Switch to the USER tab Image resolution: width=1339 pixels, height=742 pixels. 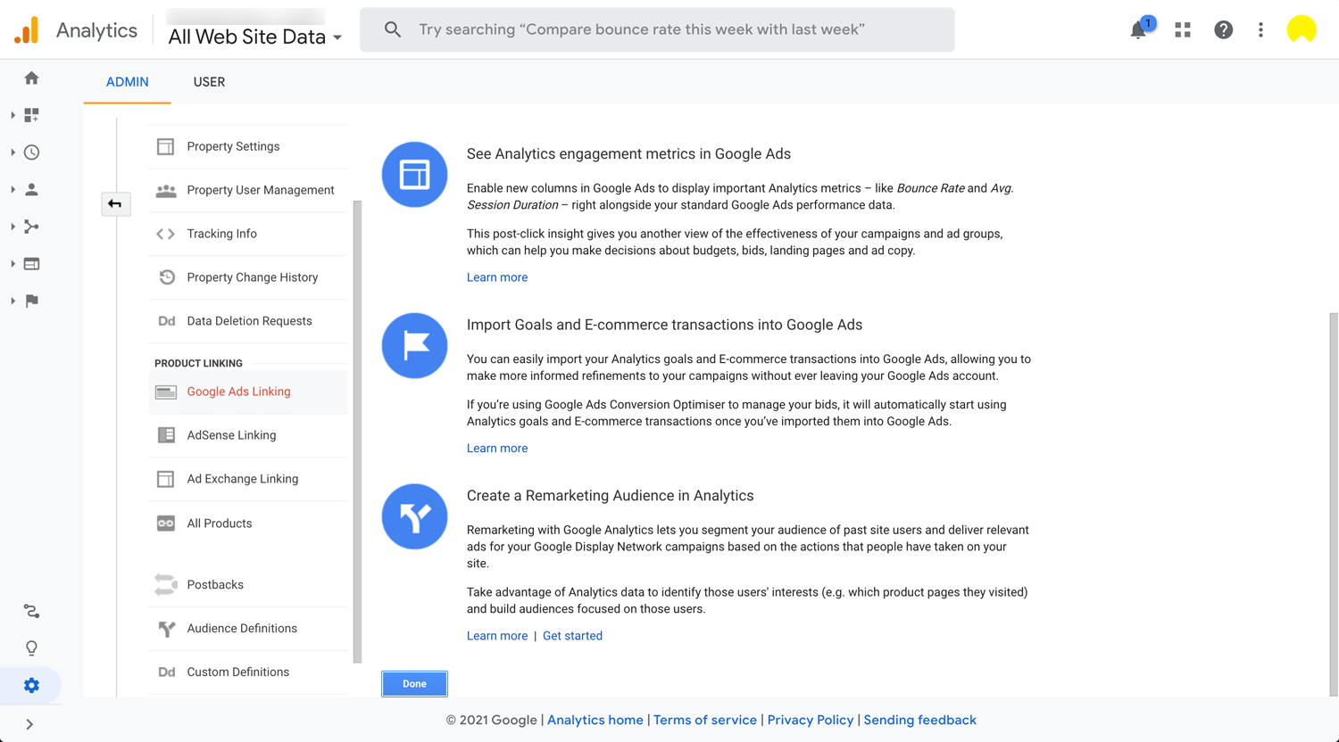(209, 82)
